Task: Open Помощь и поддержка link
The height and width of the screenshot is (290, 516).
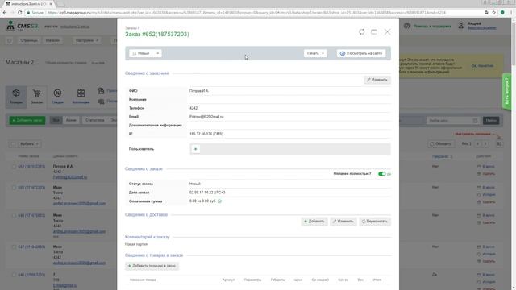Action: click(x=432, y=26)
